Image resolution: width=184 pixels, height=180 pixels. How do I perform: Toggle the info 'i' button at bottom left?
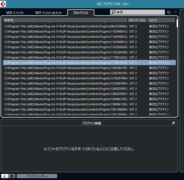pos(5,176)
